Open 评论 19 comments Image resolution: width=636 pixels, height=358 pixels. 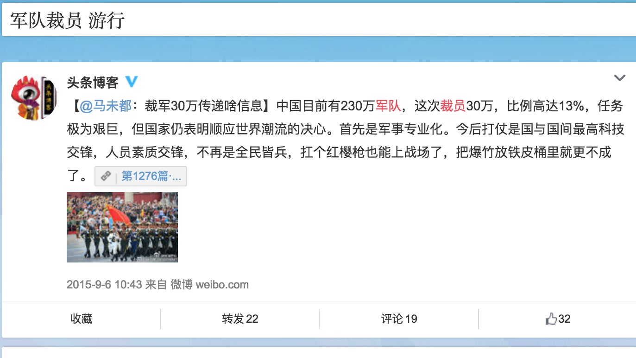click(x=399, y=319)
